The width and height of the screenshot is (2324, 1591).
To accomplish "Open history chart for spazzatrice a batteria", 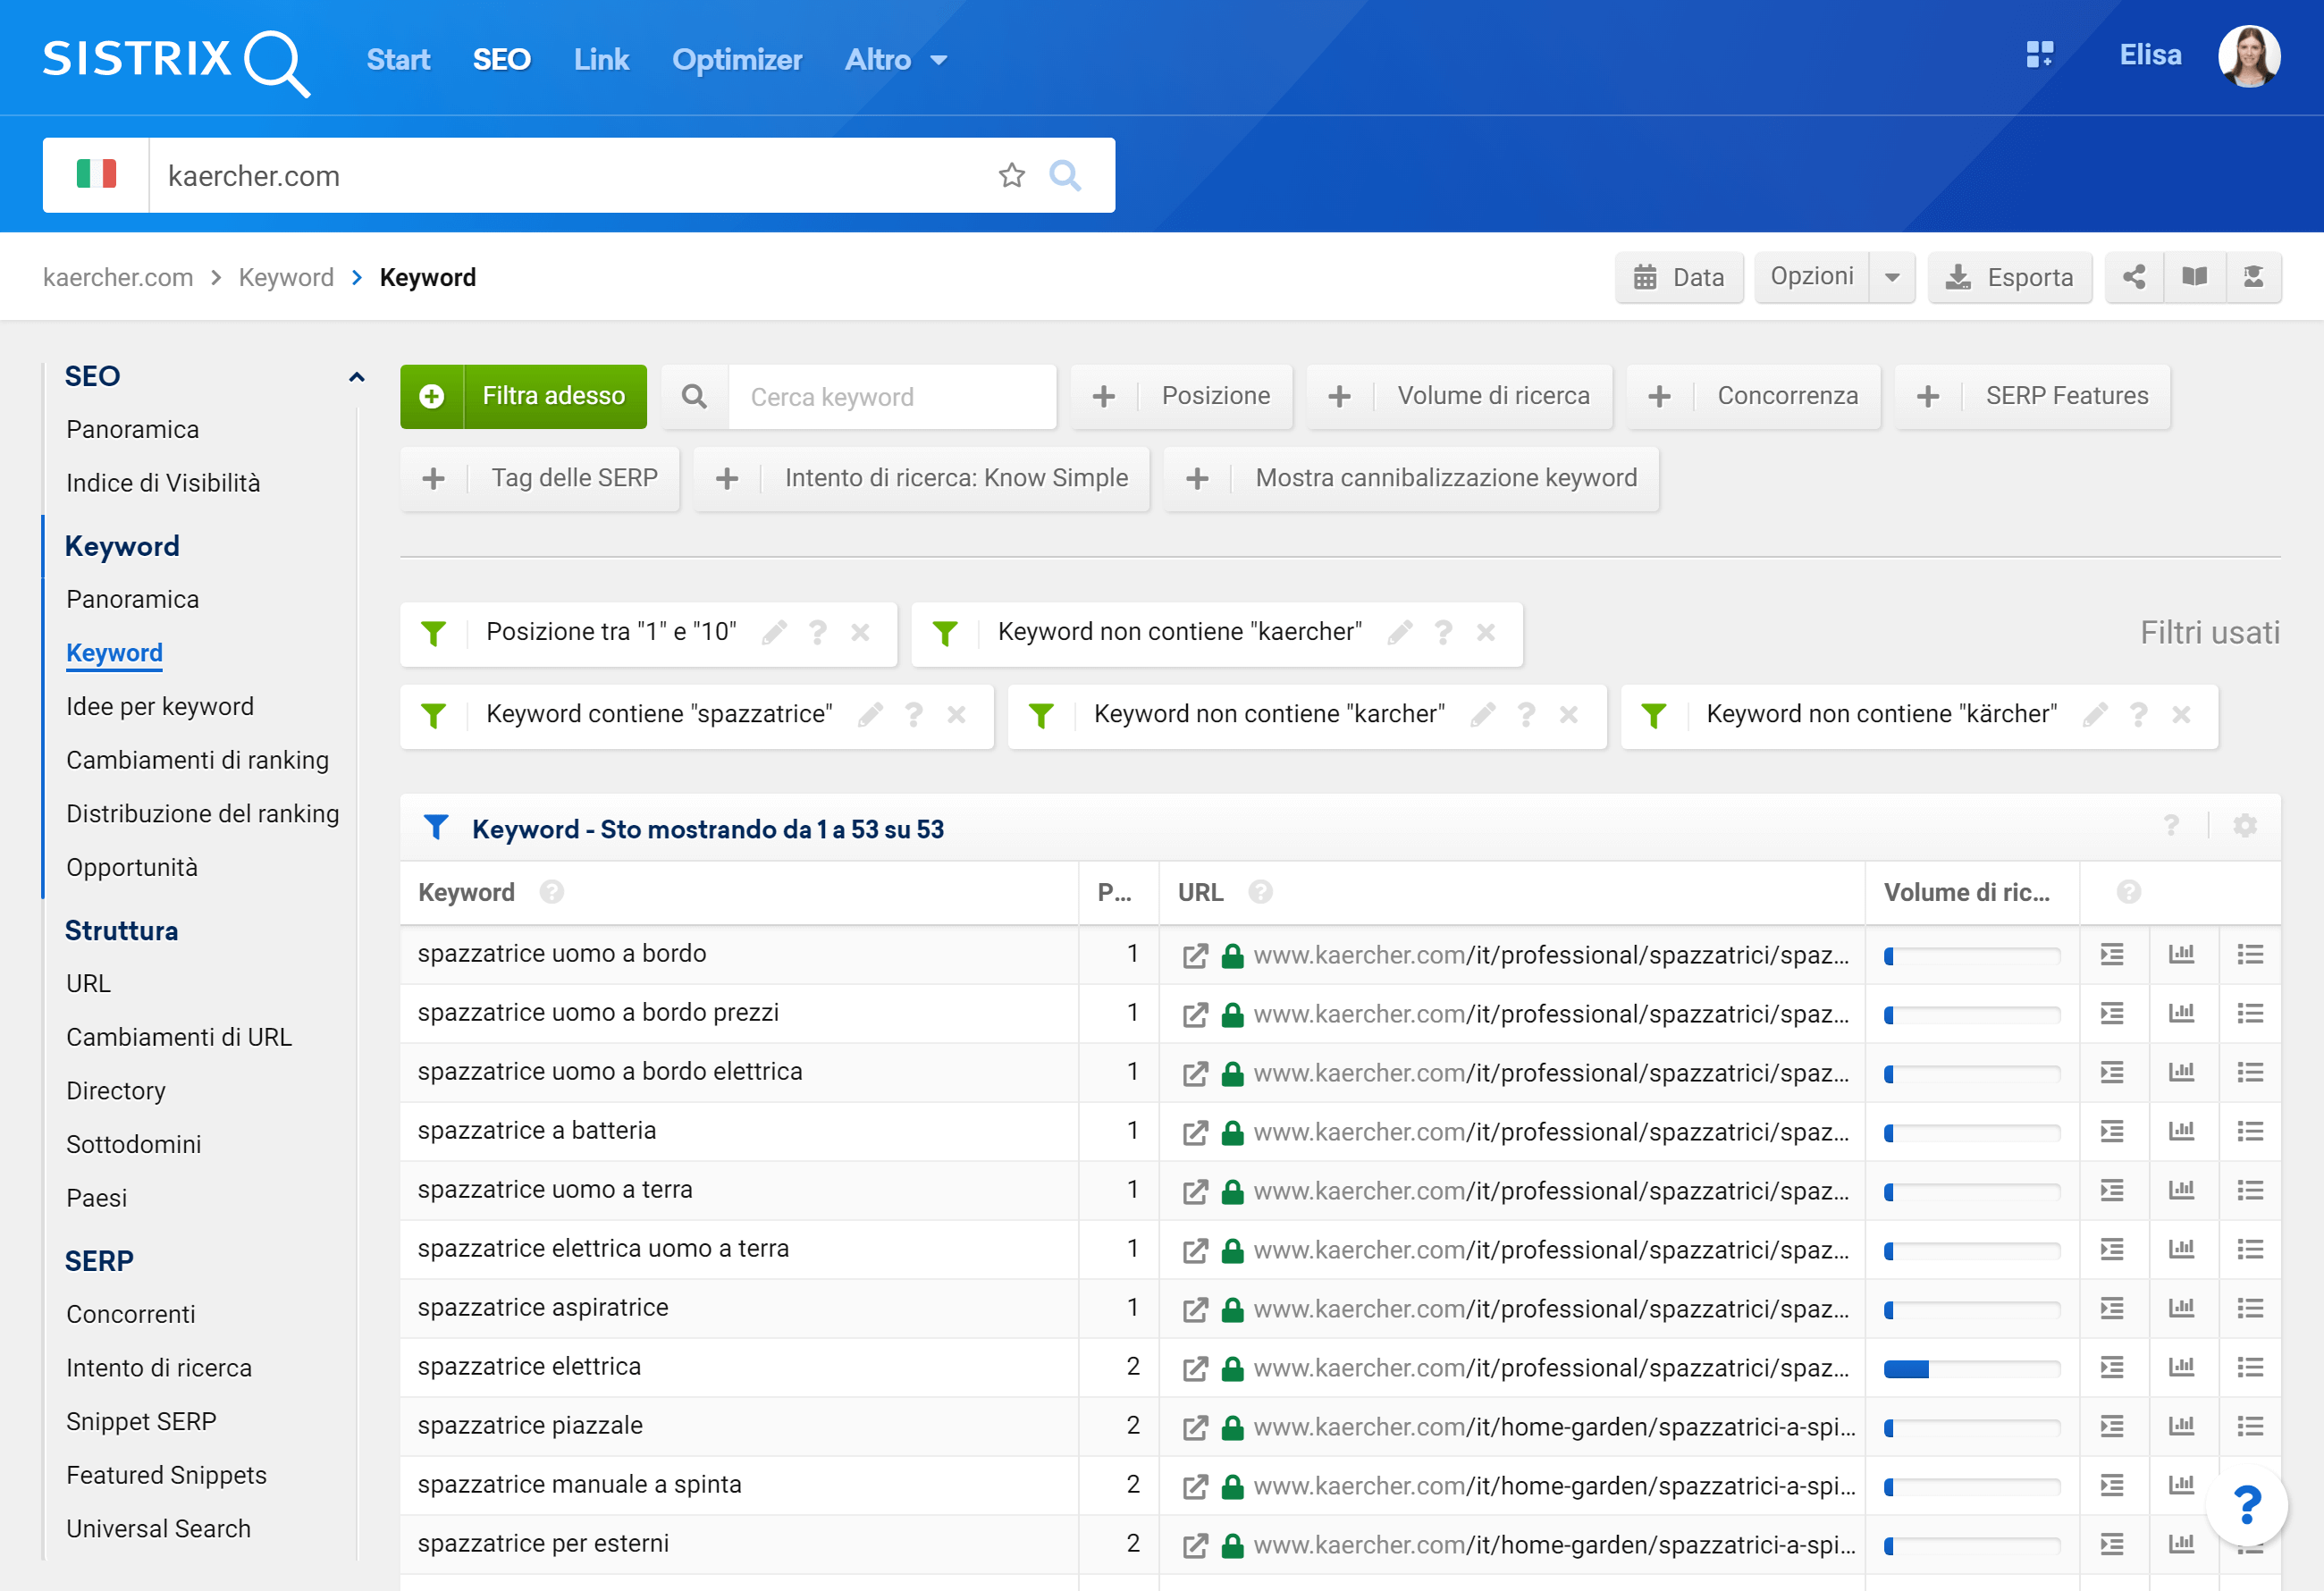I will [x=2181, y=1131].
